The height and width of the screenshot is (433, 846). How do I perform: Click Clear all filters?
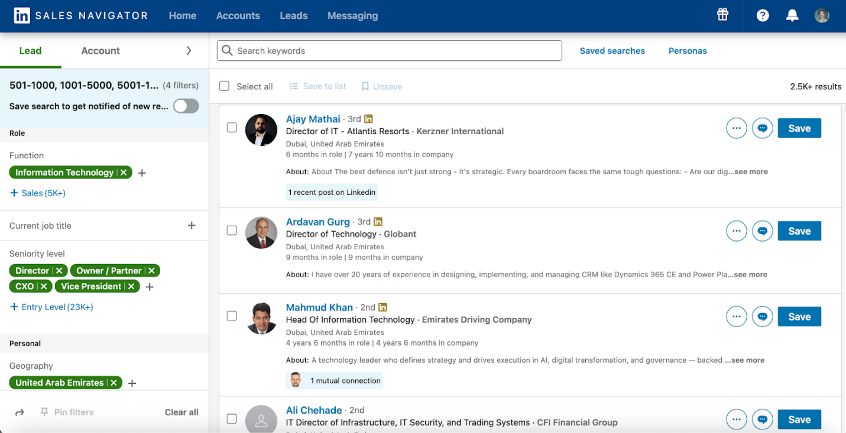point(181,412)
